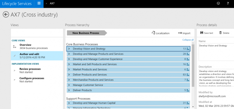Viewport: 234px width, 109px height.
Task: Expand Market and Sell Products and Services
Action: tap(69, 64)
